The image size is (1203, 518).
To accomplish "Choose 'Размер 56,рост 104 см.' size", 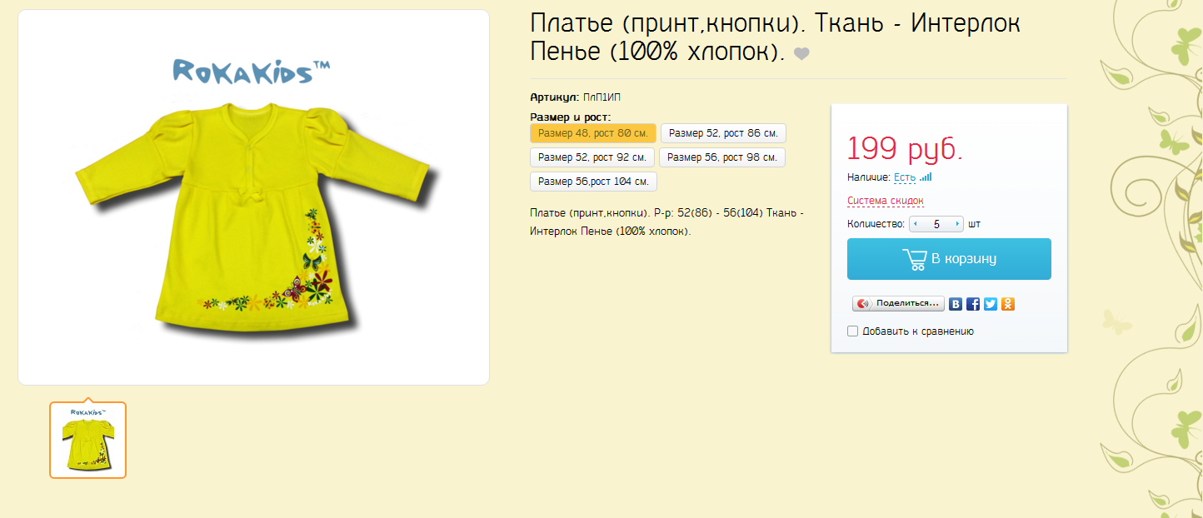I will [594, 182].
